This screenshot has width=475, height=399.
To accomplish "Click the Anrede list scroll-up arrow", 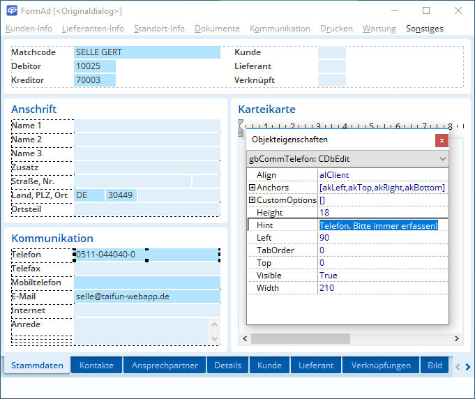I will click(215, 323).
